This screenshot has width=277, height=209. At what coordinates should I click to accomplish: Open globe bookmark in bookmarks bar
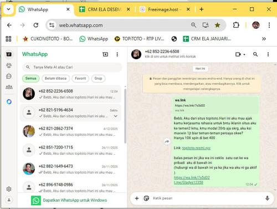coord(174,39)
